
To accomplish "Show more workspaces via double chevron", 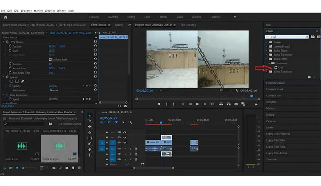I will tap(235, 17).
